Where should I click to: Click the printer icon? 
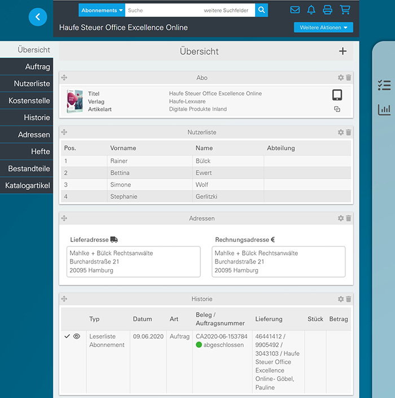tap(327, 10)
